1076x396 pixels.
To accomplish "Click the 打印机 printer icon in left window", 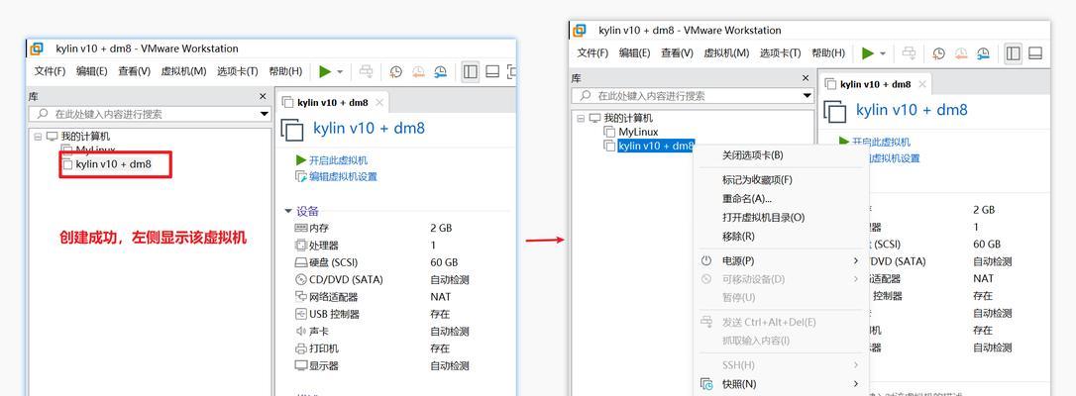I will pos(300,348).
